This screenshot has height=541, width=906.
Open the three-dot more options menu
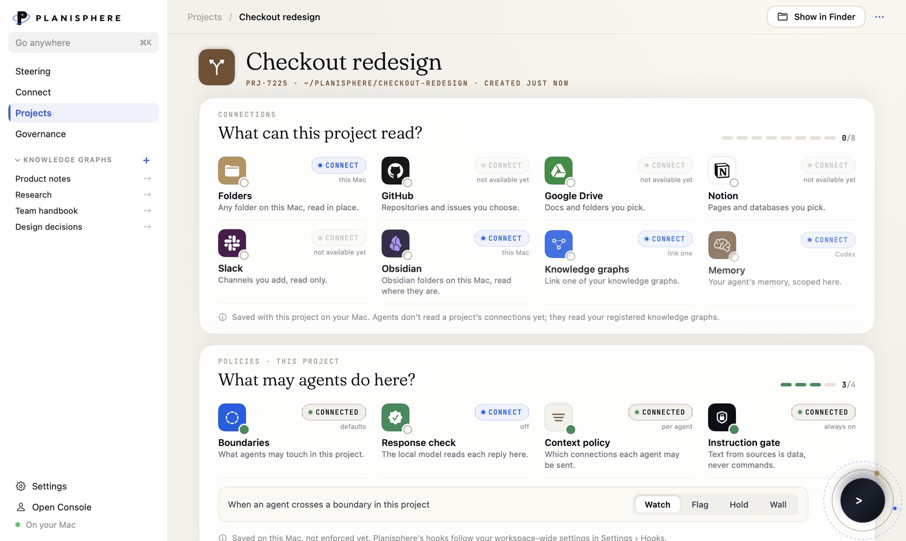(x=879, y=17)
